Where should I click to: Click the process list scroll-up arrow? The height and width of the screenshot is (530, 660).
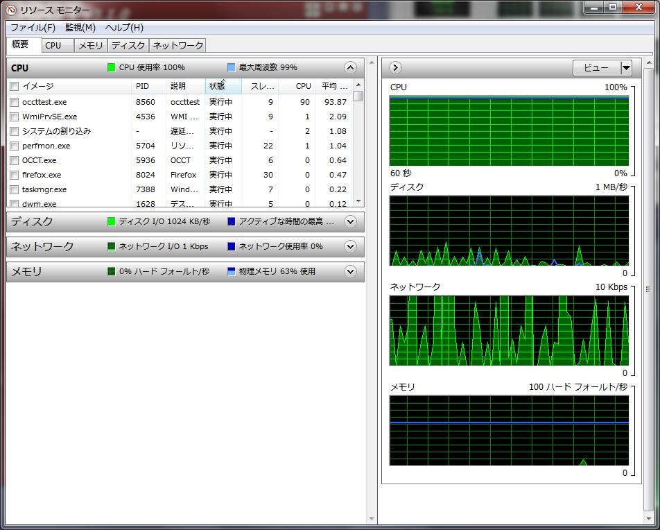pos(358,85)
